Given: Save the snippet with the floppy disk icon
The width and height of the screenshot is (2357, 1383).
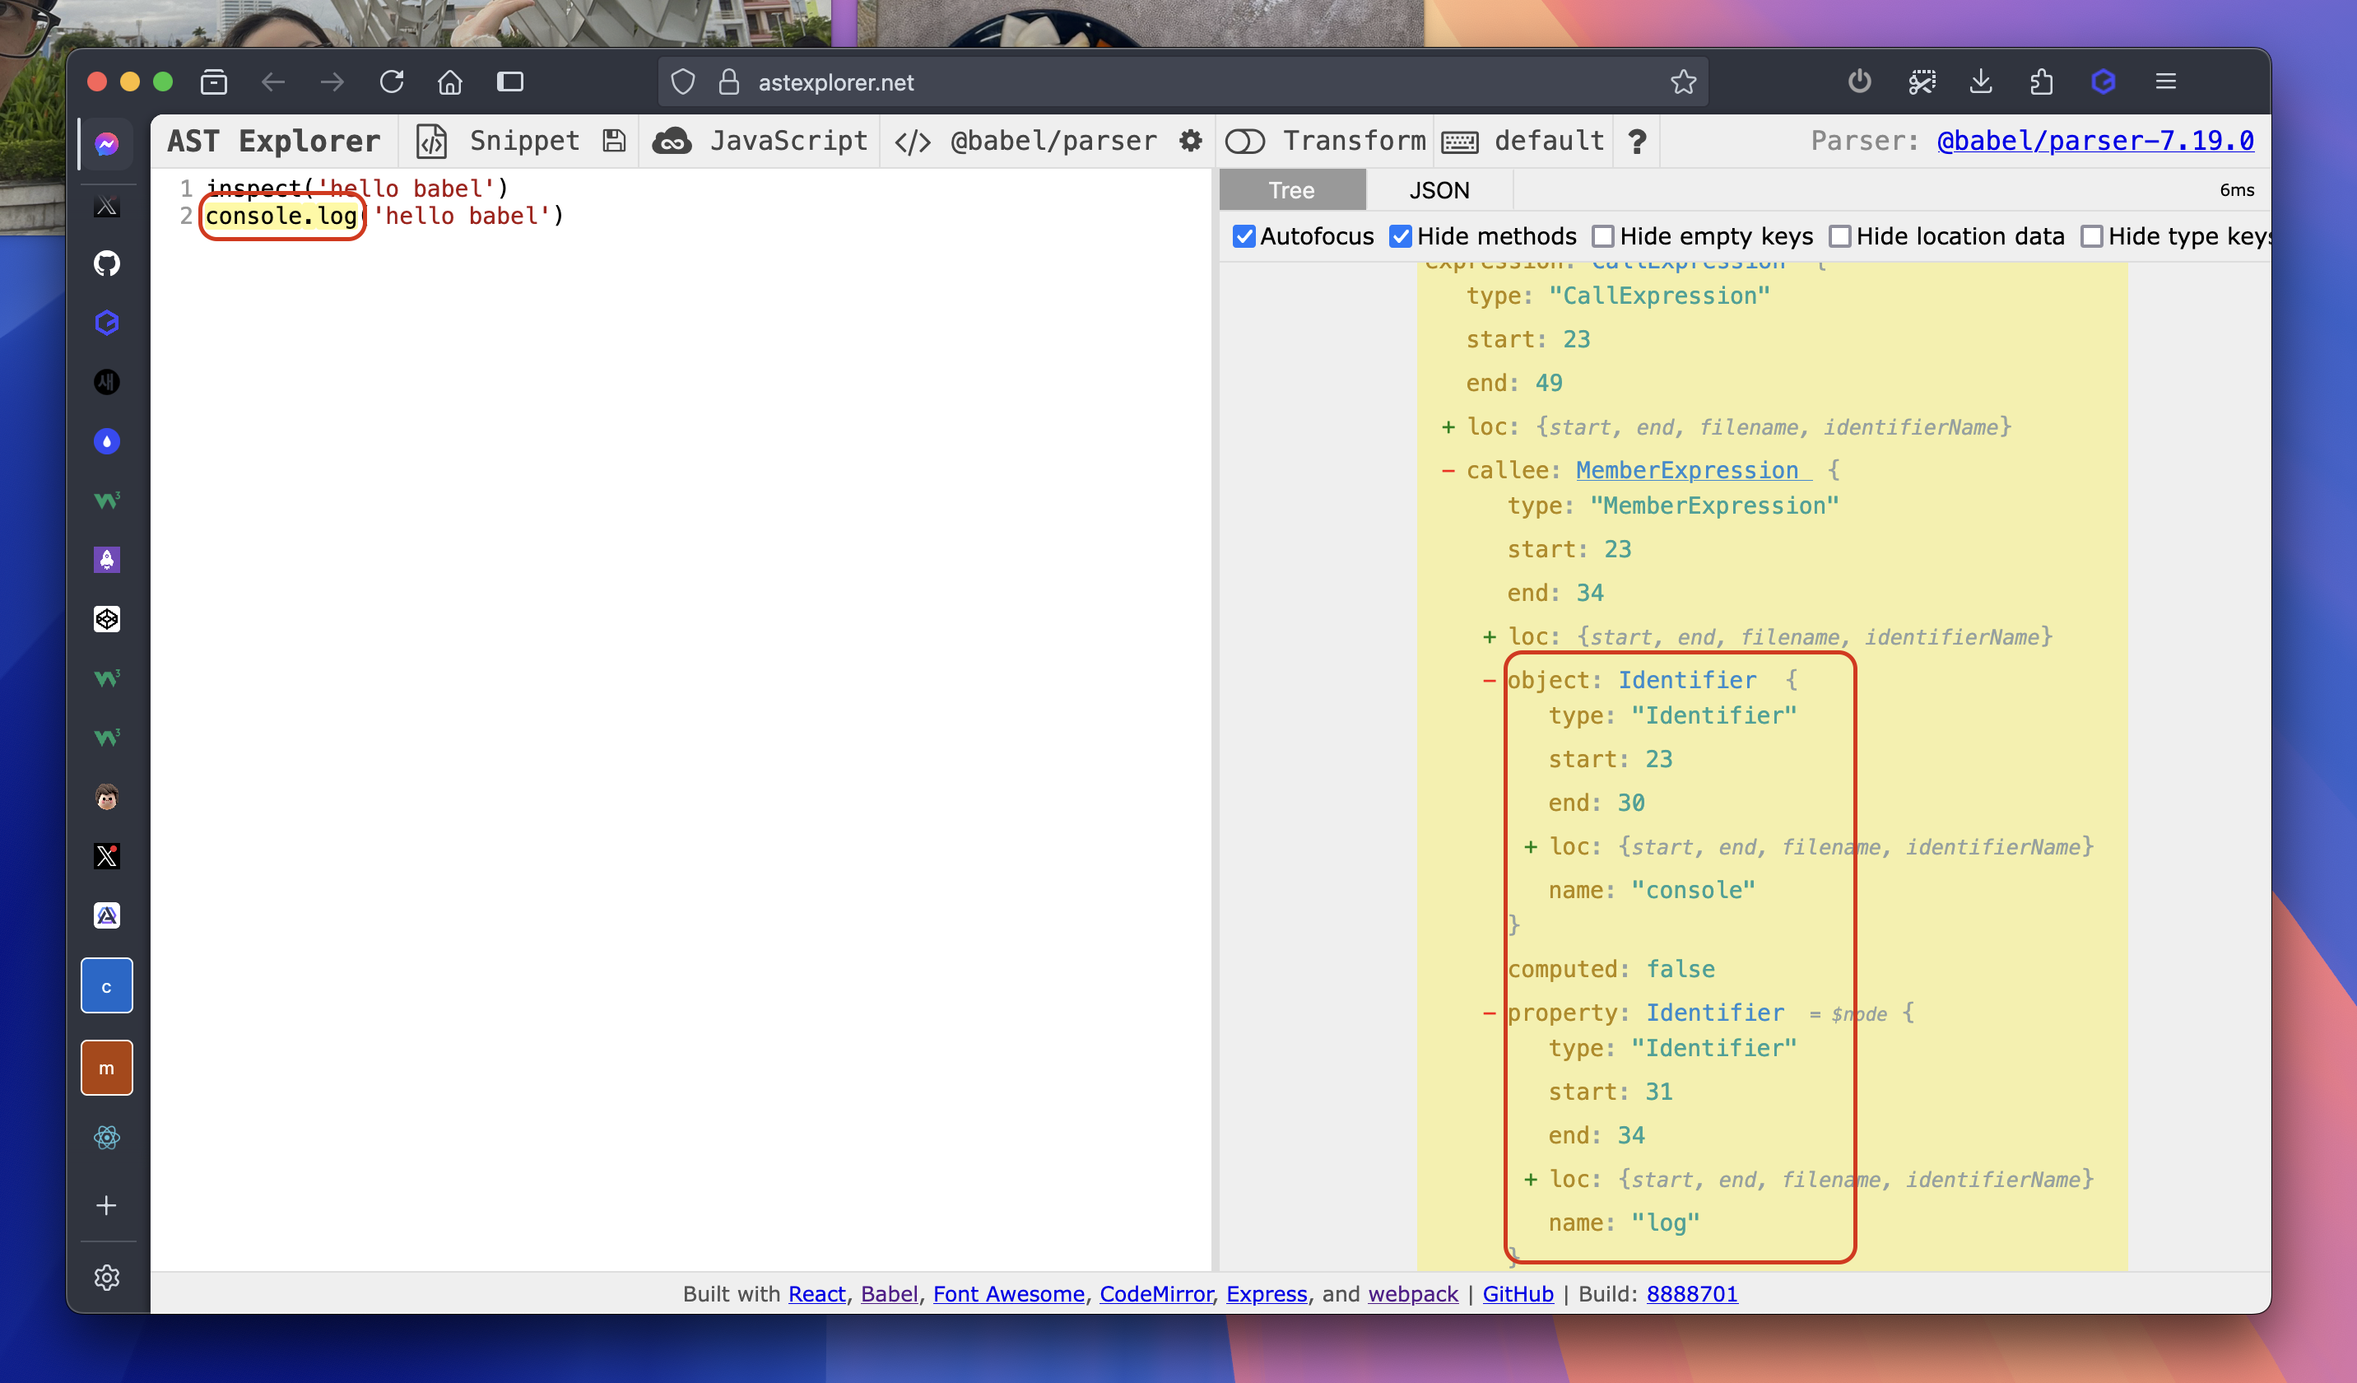Looking at the screenshot, I should pos(614,142).
